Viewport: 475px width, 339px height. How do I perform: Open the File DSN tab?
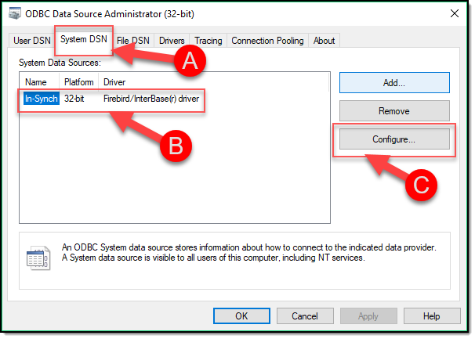pos(134,41)
